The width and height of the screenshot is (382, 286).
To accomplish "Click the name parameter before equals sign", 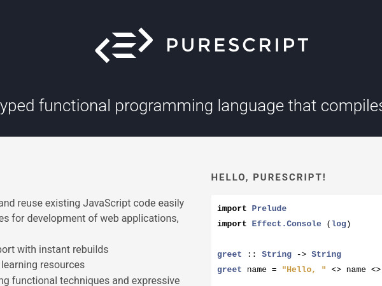I will (x=257, y=269).
